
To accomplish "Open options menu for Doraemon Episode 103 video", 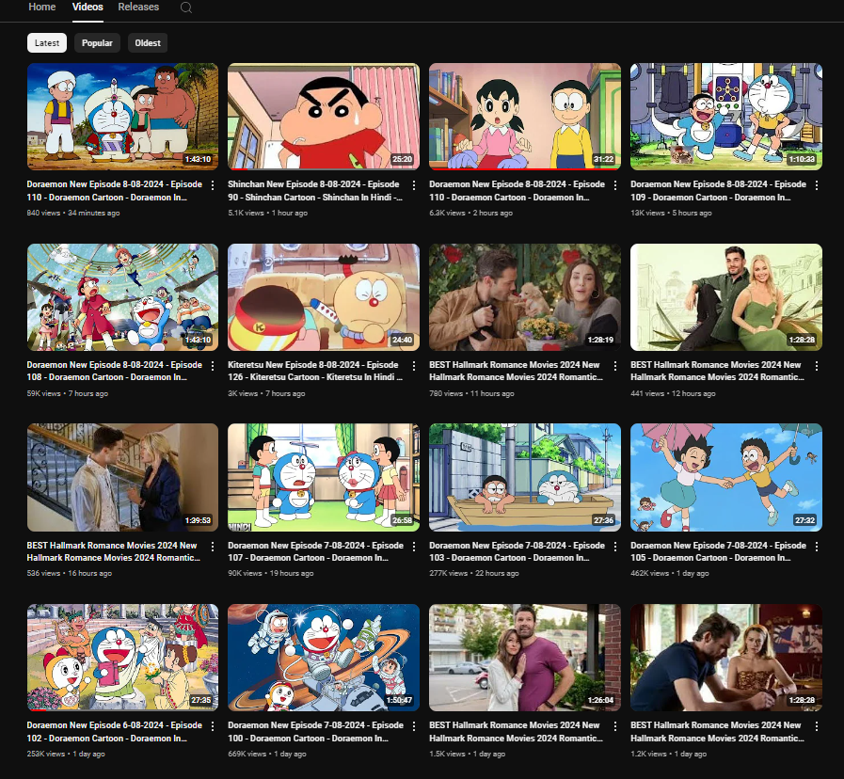I will pyautogui.click(x=615, y=547).
